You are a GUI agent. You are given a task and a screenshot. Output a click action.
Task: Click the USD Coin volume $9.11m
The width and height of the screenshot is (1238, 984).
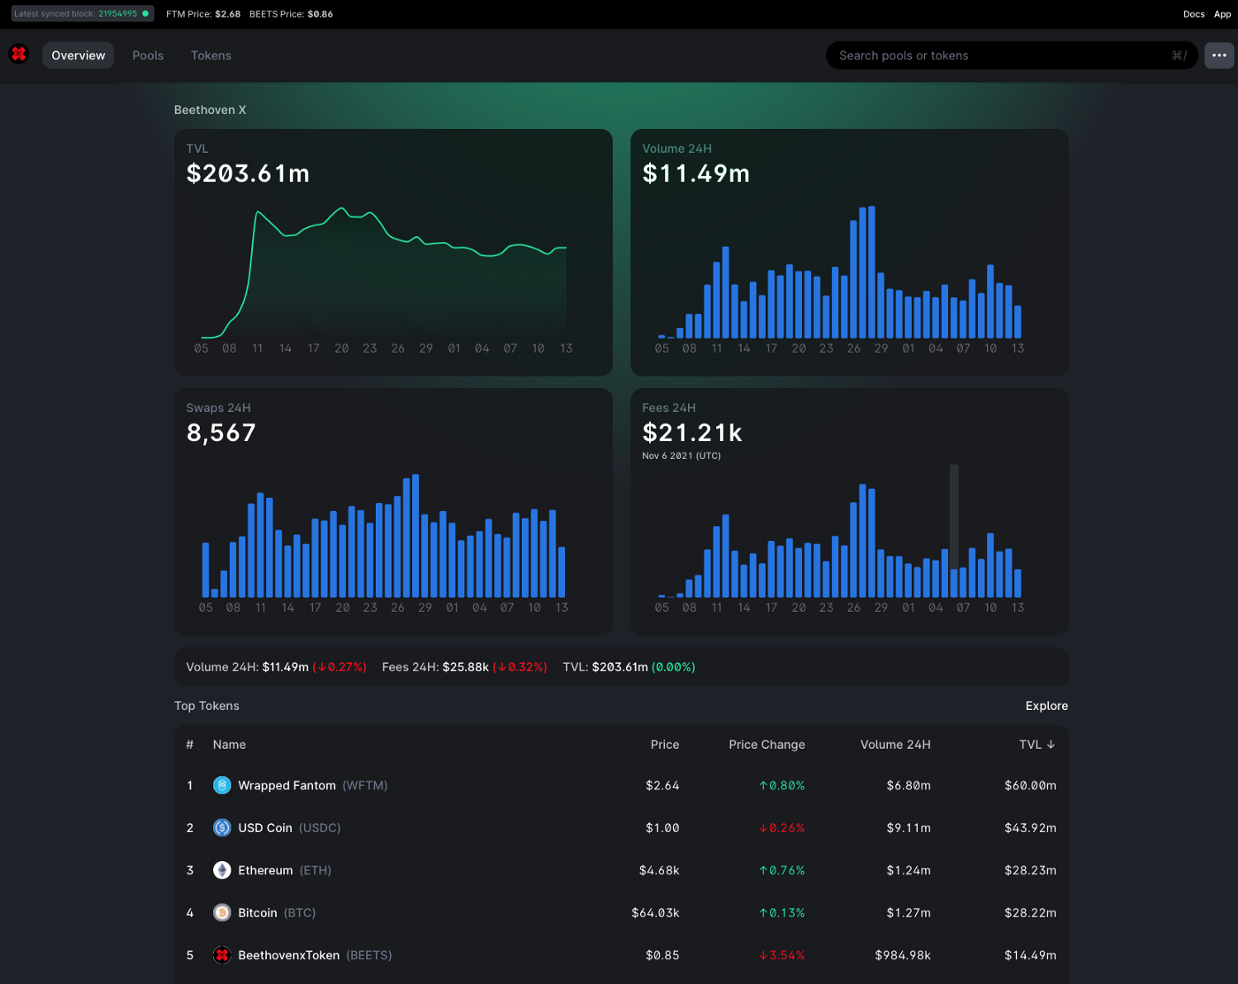[909, 828]
